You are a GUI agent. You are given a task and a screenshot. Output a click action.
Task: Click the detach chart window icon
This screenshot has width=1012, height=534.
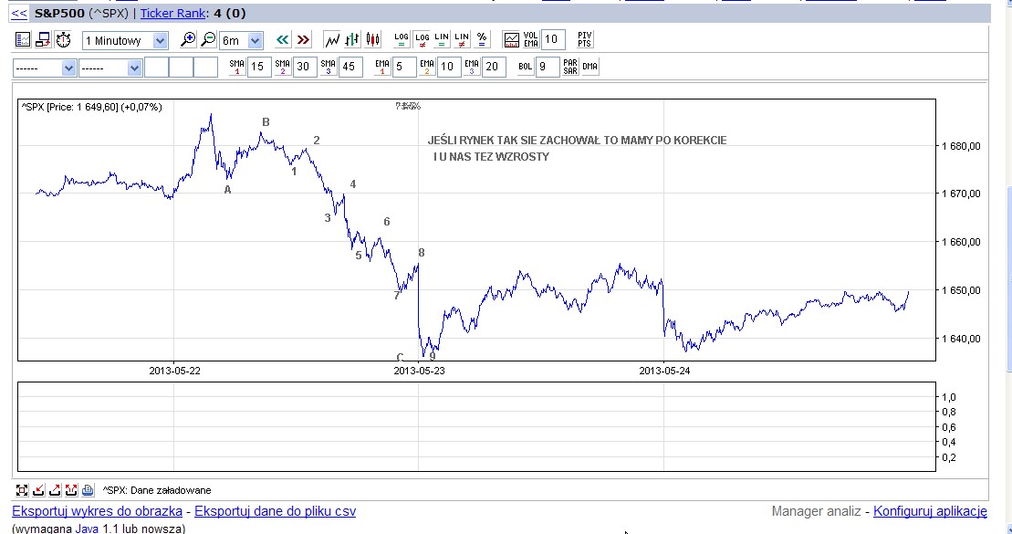(43, 40)
